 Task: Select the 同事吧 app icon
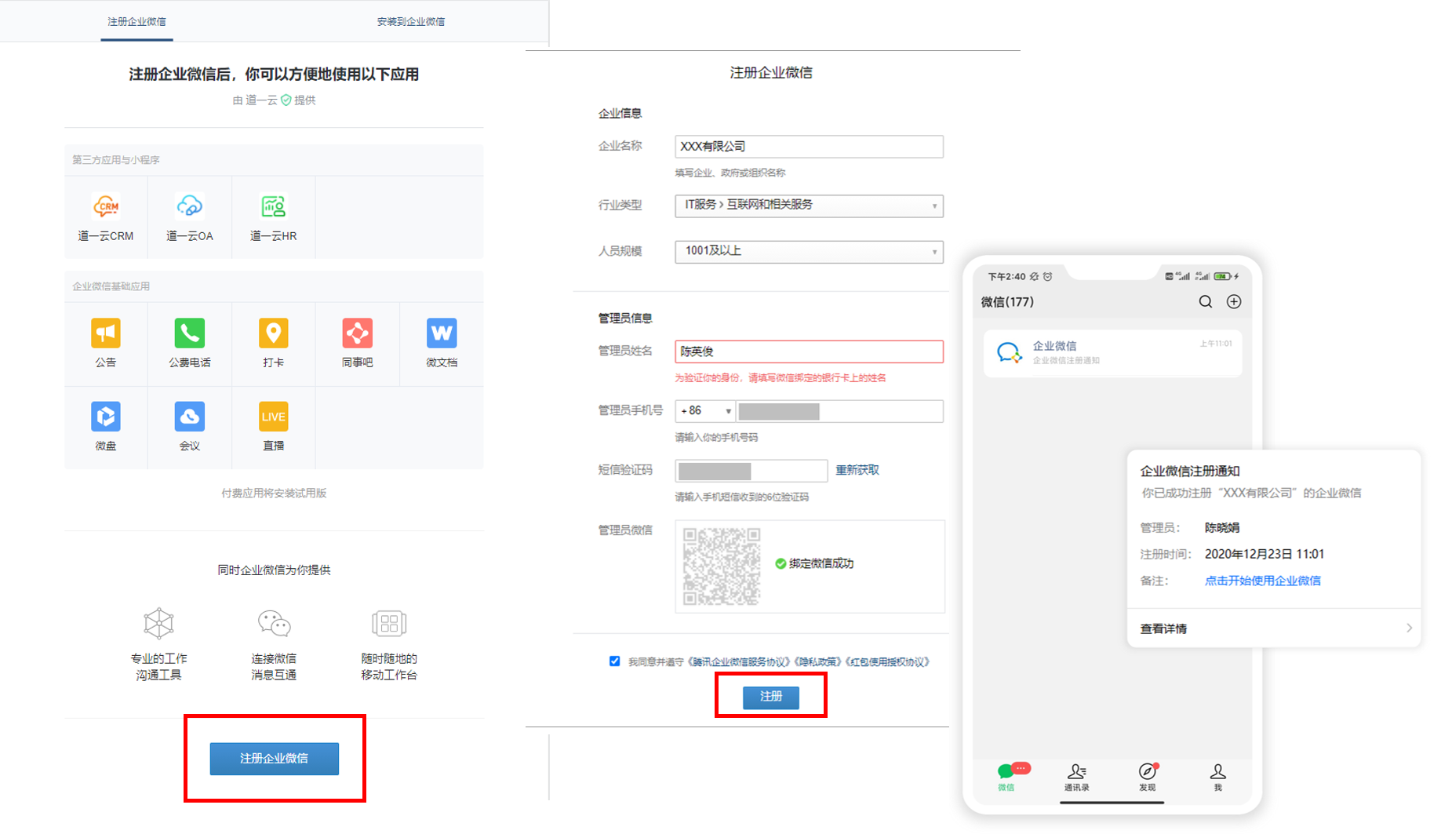tap(357, 333)
